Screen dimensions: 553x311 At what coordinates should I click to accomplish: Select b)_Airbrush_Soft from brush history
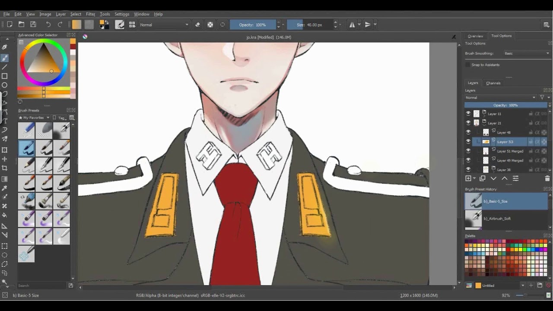[497, 219]
